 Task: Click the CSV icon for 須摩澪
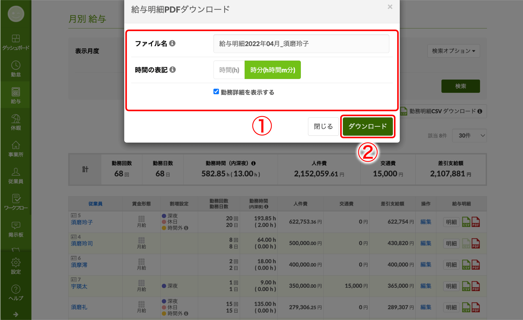466,265
